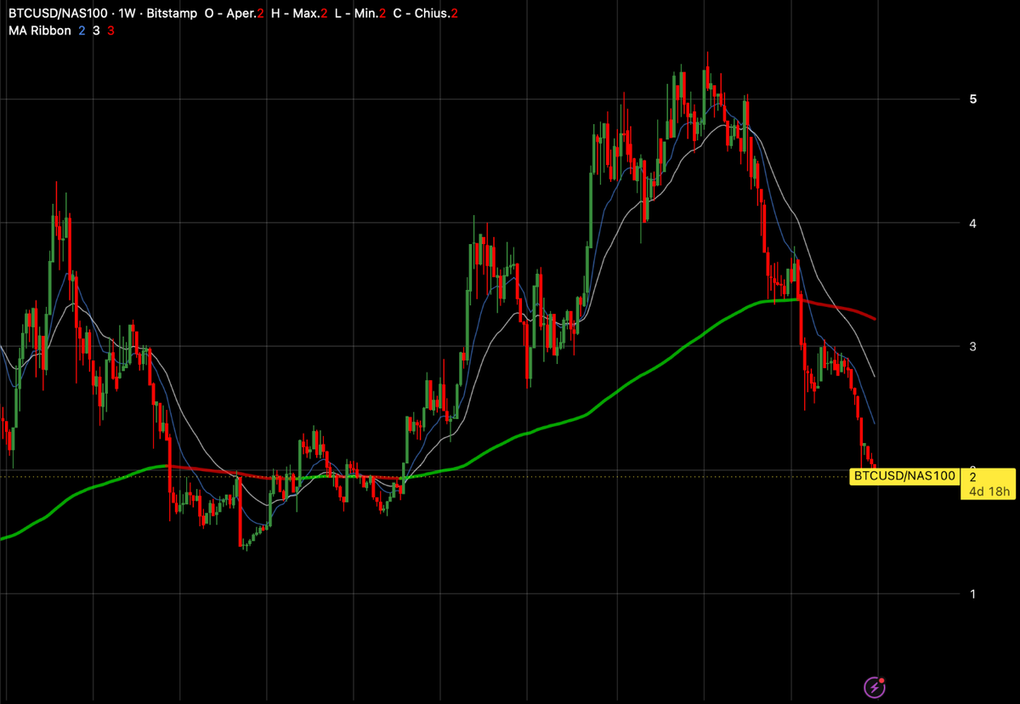1020x704 pixels.
Task: Click the purple lightning bolt icon
Action: [875, 686]
